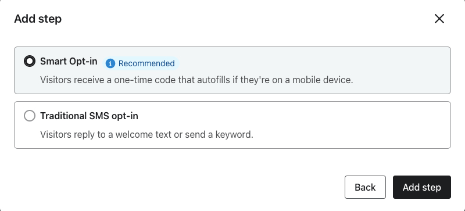
Task: Click the blue info icon beside Recommended
Action: click(110, 63)
